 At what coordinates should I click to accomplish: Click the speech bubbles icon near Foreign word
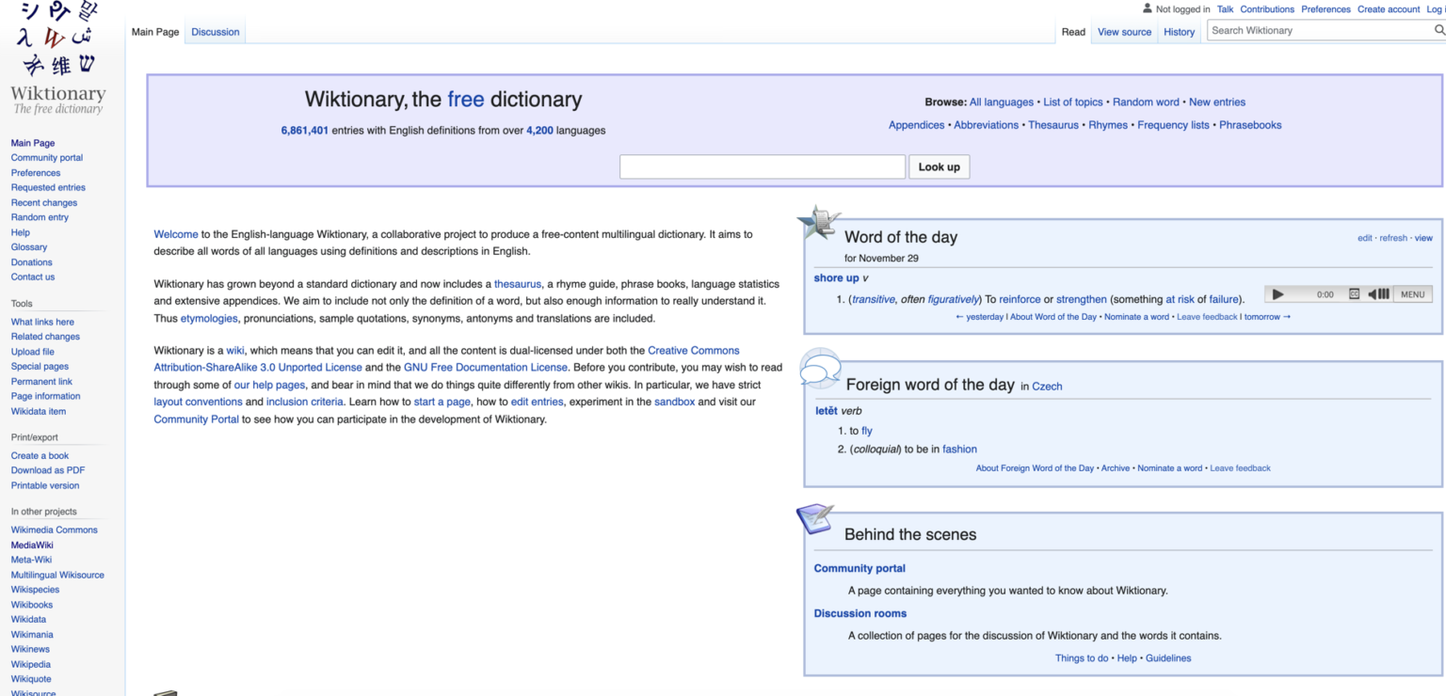(x=818, y=370)
